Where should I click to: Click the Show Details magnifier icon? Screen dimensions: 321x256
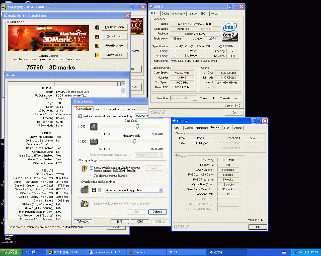97,55
